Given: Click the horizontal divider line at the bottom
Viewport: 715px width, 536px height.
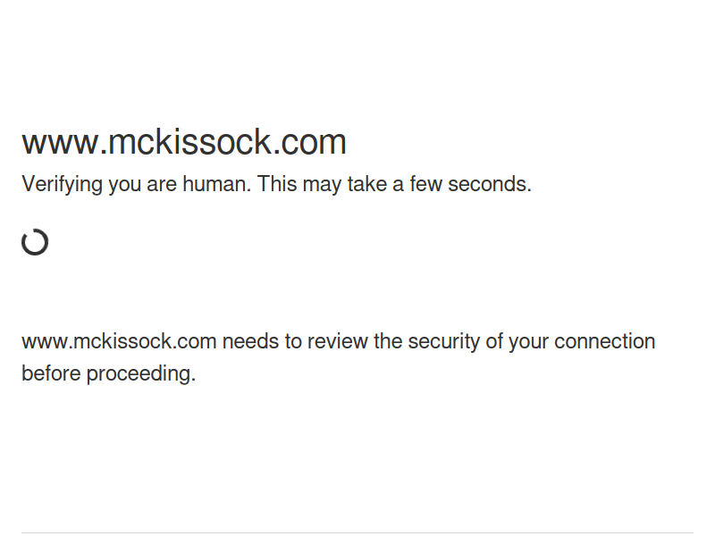Looking at the screenshot, I should pos(357,532).
